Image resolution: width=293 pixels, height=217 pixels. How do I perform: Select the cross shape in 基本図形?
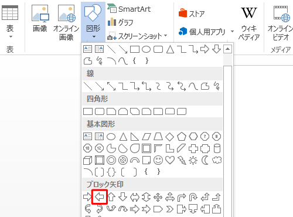(x=193, y=148)
